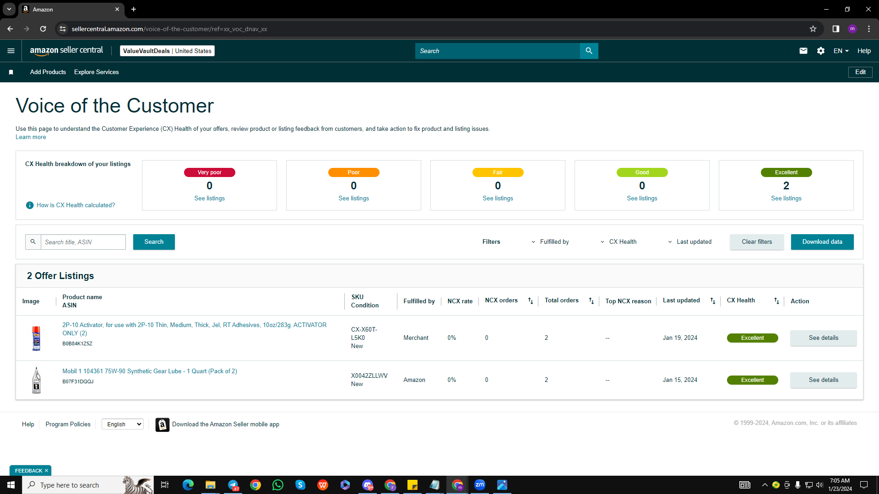
Task: Click the bookmark flag icon
Action: (11, 72)
